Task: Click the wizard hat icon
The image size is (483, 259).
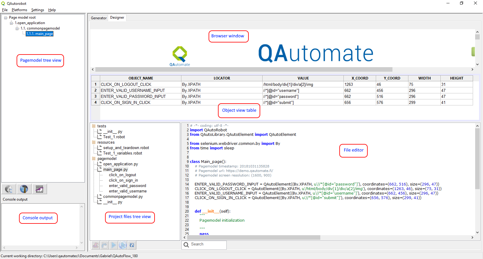Action: [x=96, y=245]
